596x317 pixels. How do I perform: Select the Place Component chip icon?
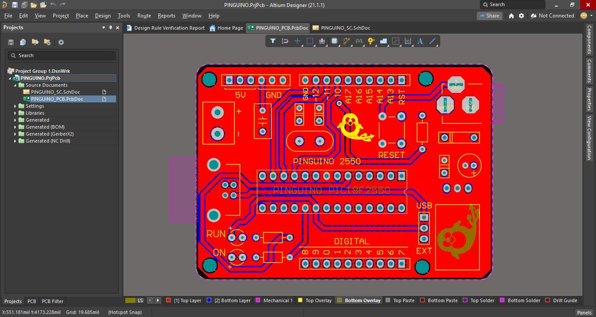[x=334, y=41]
